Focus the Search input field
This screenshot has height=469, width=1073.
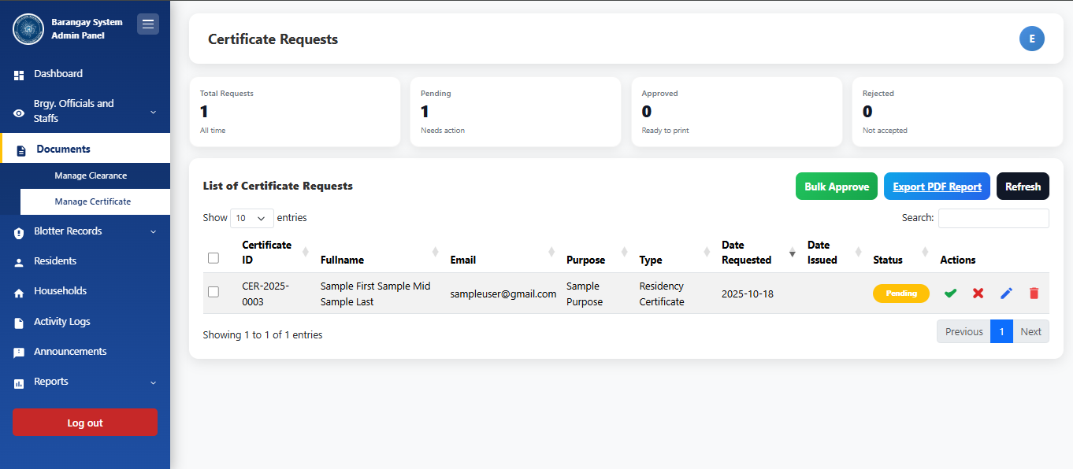click(993, 218)
